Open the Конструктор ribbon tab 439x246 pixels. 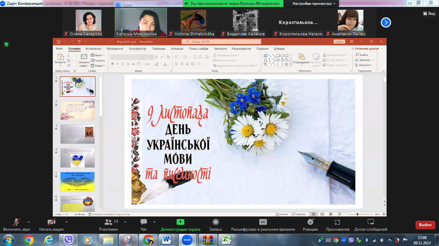[x=137, y=48]
